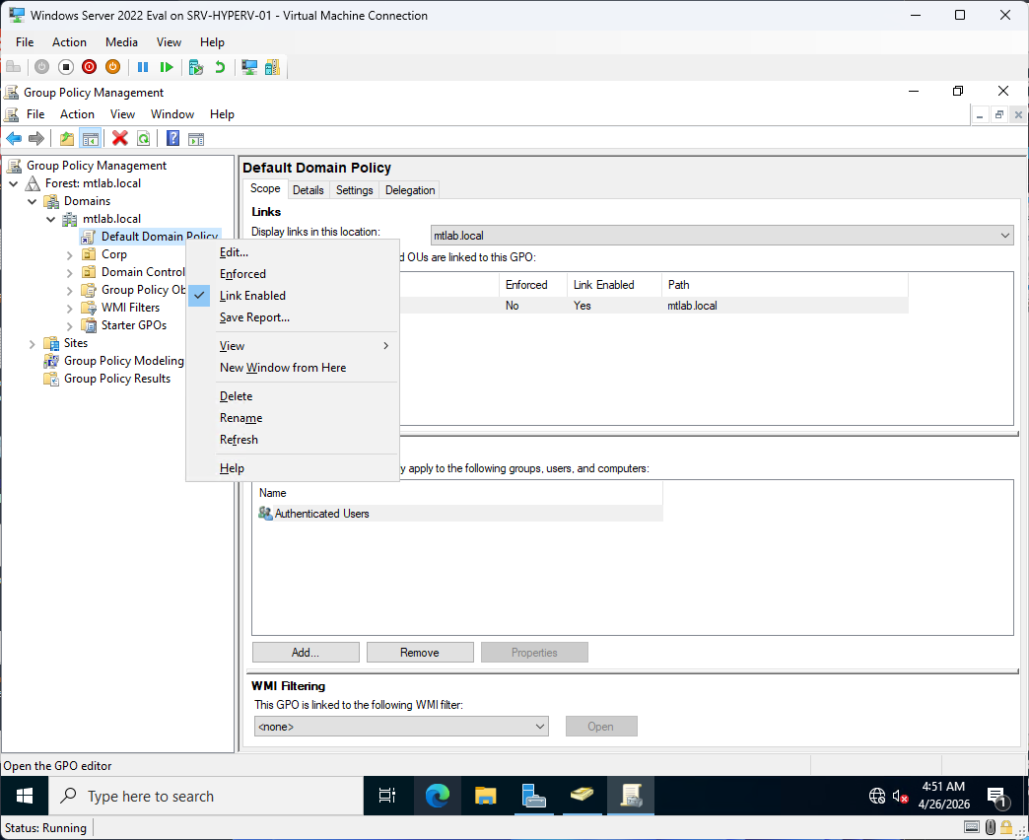Click Path column header
Viewport: 1029px width, 840px height.
coord(785,285)
